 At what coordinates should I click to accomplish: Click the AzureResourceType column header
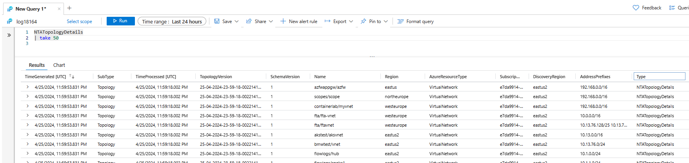pyautogui.click(x=448, y=77)
